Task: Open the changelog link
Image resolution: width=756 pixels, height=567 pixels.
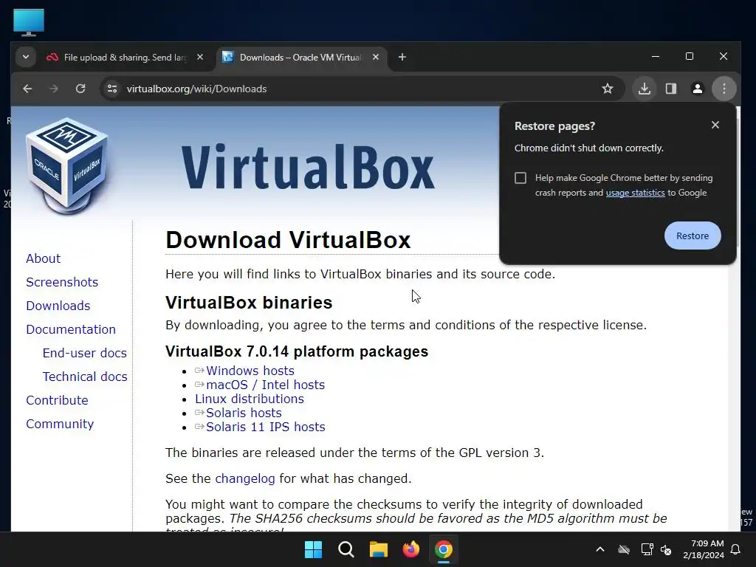Action: point(245,478)
